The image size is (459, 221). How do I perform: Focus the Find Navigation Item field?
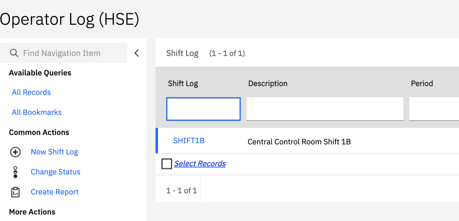64,53
